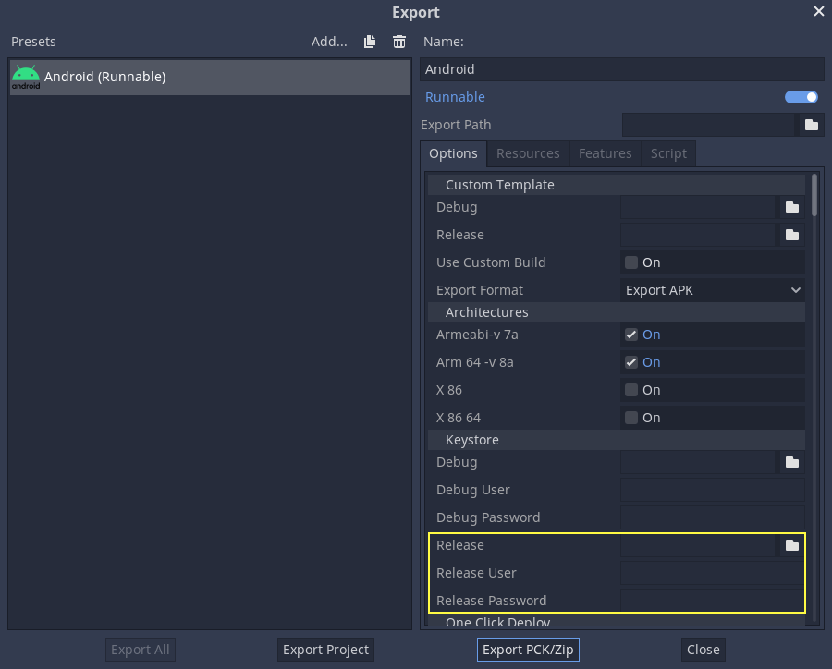Toggle the Runnable switch off
Screen dimensions: 832x669
pyautogui.click(x=801, y=97)
